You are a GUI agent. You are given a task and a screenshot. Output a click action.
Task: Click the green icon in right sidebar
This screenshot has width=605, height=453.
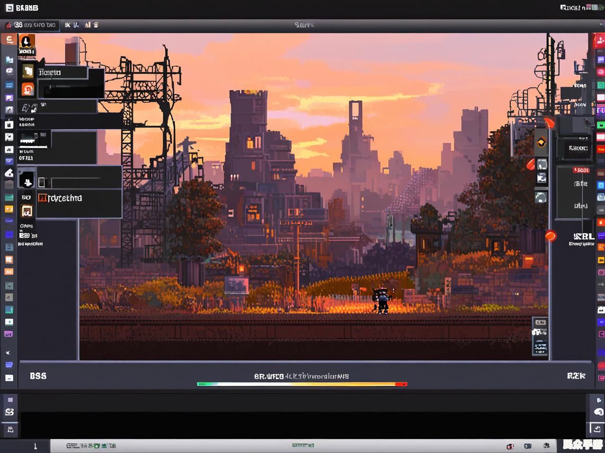click(x=601, y=85)
